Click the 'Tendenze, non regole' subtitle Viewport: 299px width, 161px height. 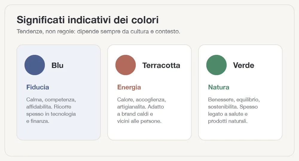98,31
